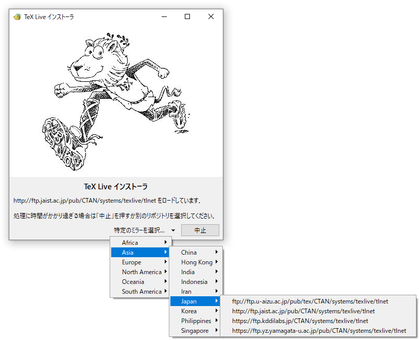Close the TeX Live installer window
Screen dimensions: 419x340
click(x=211, y=17)
